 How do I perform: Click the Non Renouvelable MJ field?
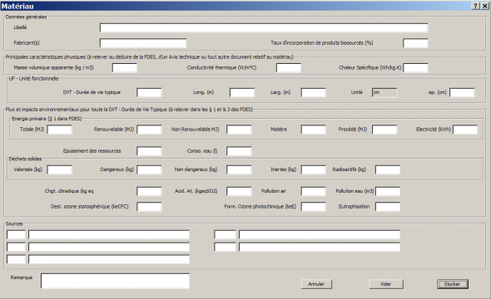(239, 130)
